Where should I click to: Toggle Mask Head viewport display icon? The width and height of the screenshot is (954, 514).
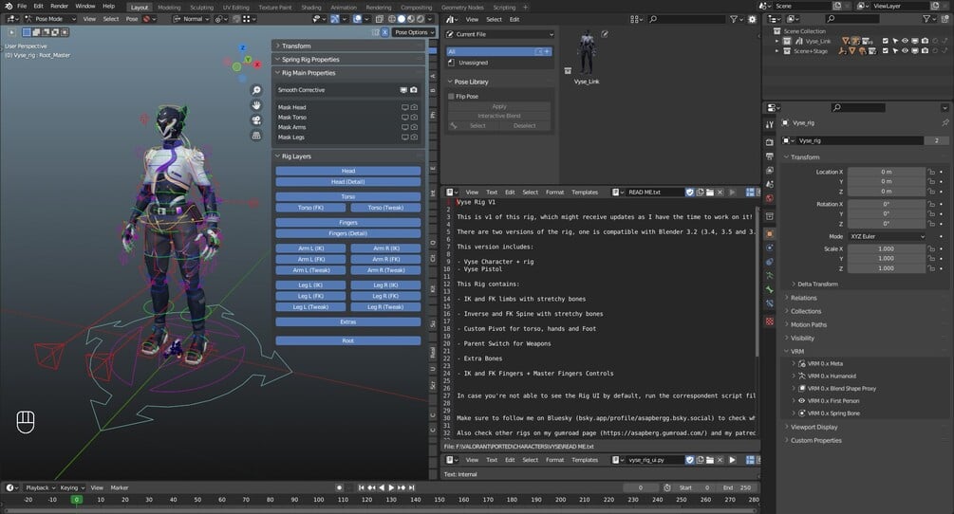(x=404, y=107)
